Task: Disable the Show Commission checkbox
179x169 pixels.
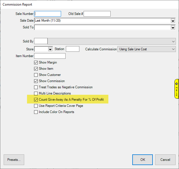Action: coord(36,81)
